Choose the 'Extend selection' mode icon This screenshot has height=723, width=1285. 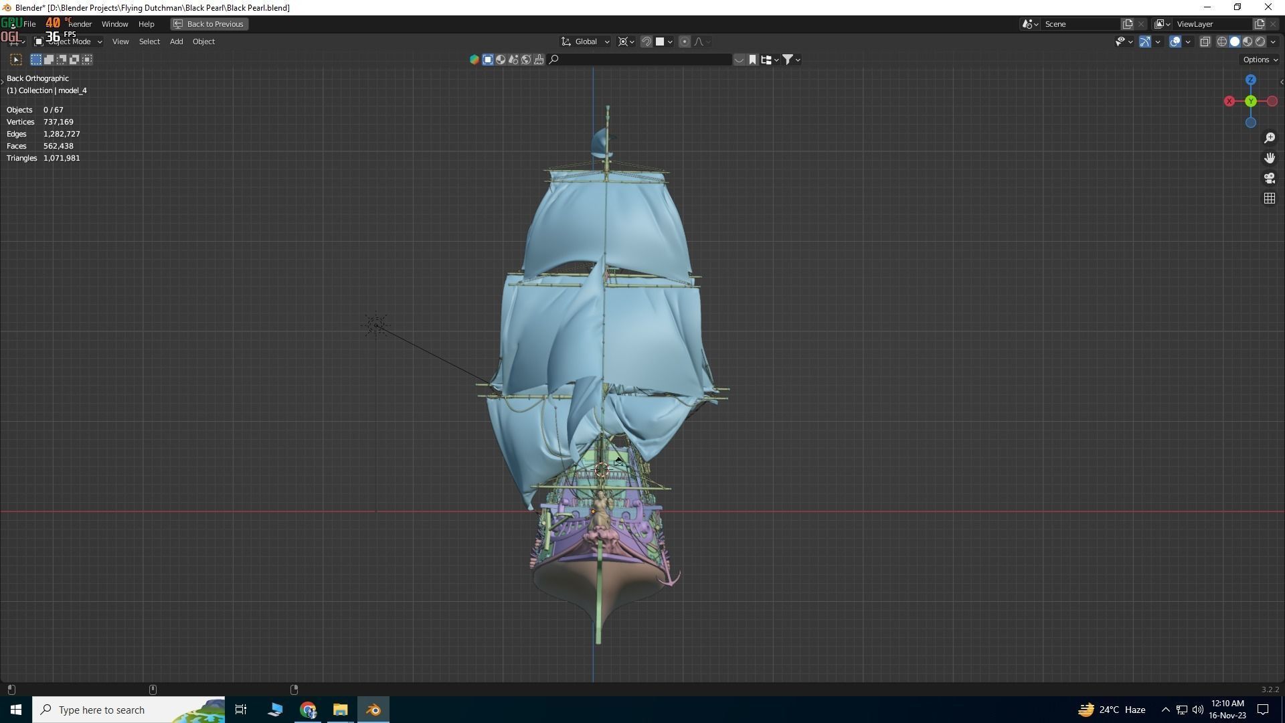[49, 60]
